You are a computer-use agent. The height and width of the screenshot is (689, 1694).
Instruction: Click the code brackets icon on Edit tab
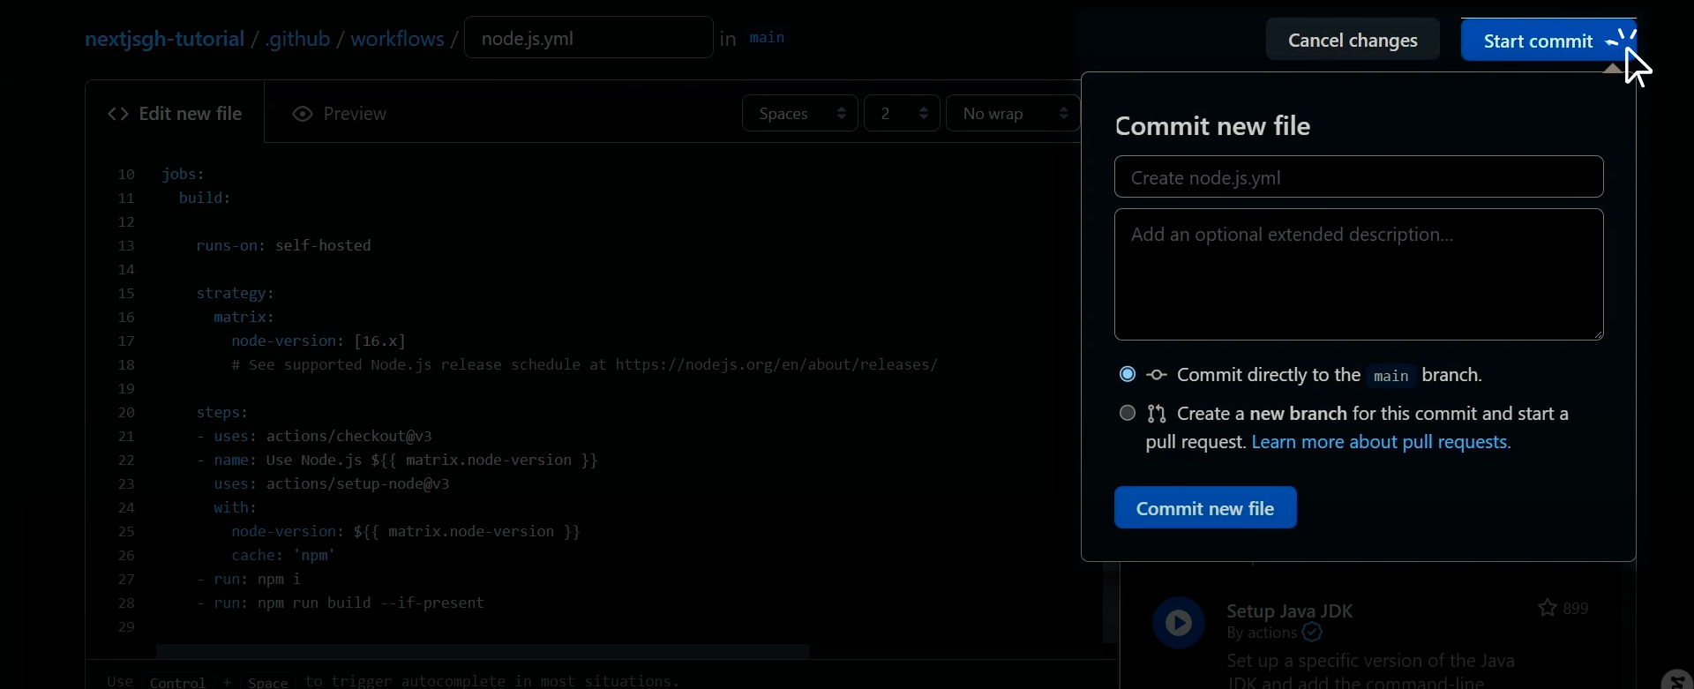coord(118,114)
